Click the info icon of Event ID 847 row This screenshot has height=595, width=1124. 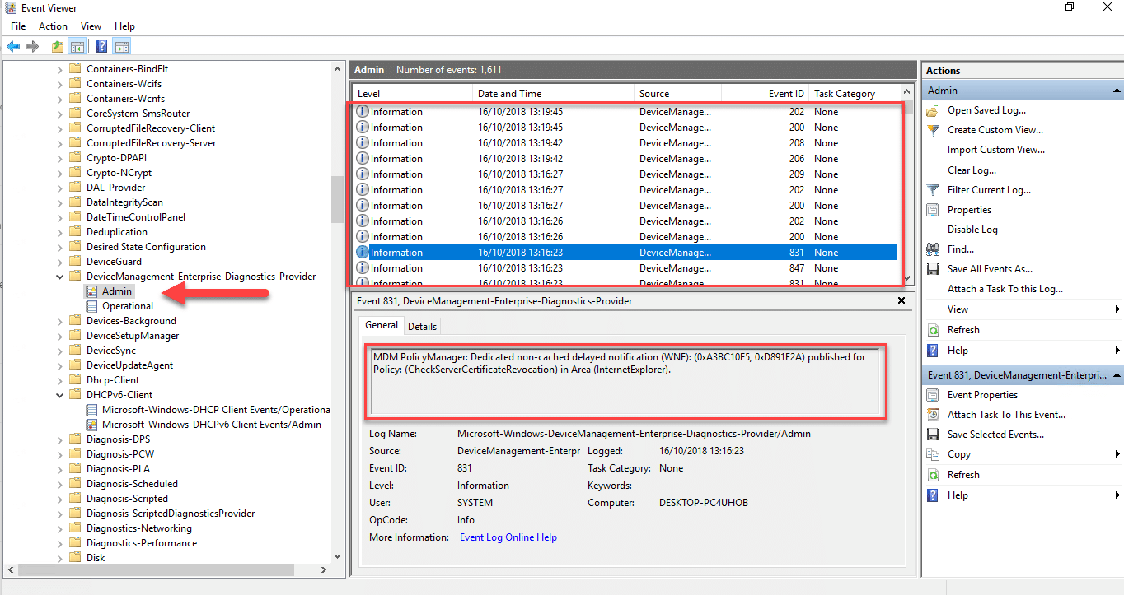click(362, 268)
